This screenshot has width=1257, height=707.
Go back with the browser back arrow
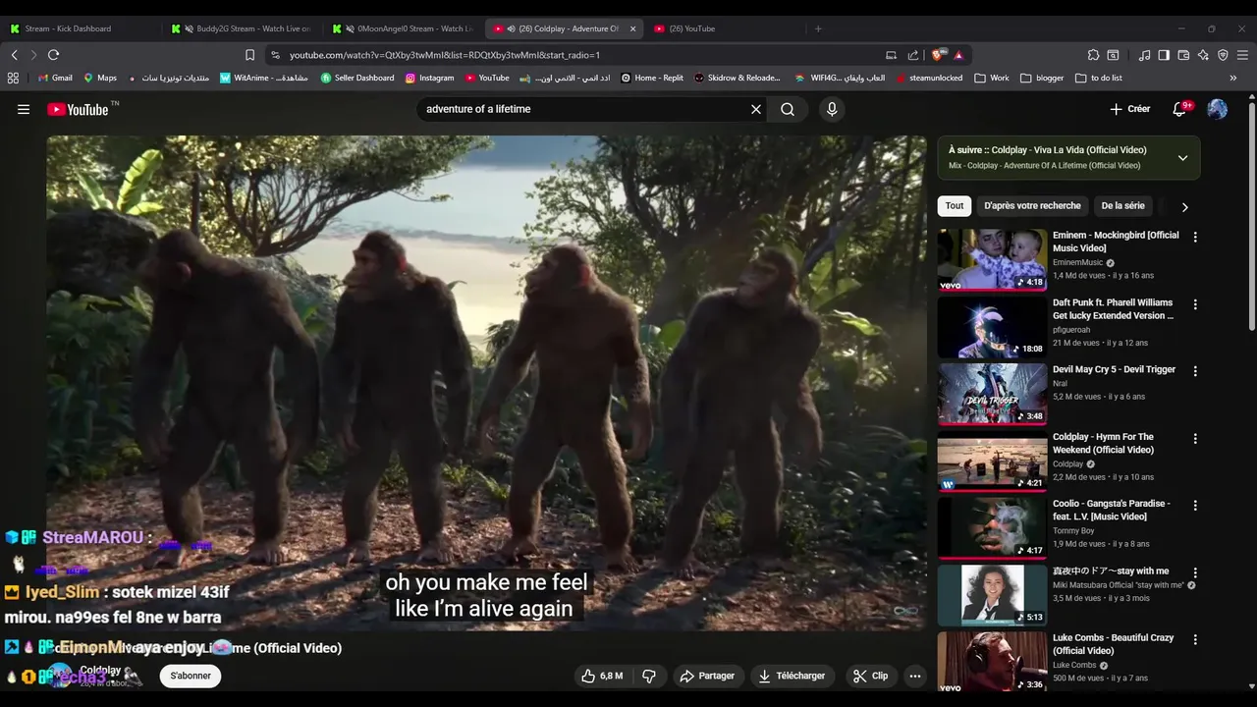point(15,55)
